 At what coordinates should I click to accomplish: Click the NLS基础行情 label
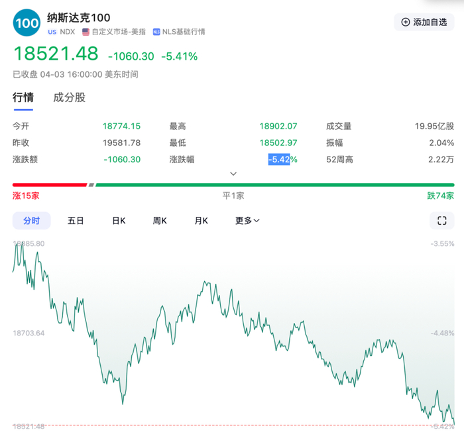pyautogui.click(x=184, y=32)
